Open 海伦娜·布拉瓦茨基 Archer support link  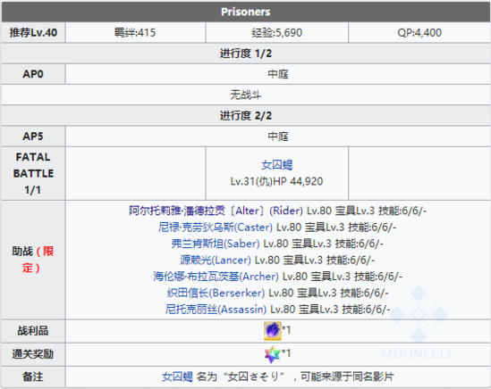click(x=216, y=277)
